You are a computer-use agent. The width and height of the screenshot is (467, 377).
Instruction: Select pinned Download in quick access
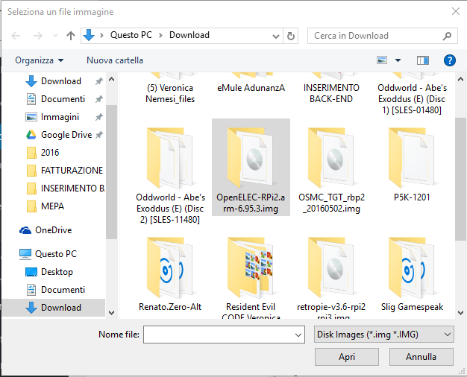coord(61,81)
